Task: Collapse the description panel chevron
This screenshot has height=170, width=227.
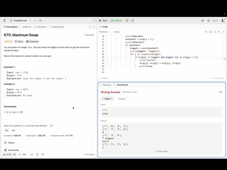Action: (x=94, y=27)
